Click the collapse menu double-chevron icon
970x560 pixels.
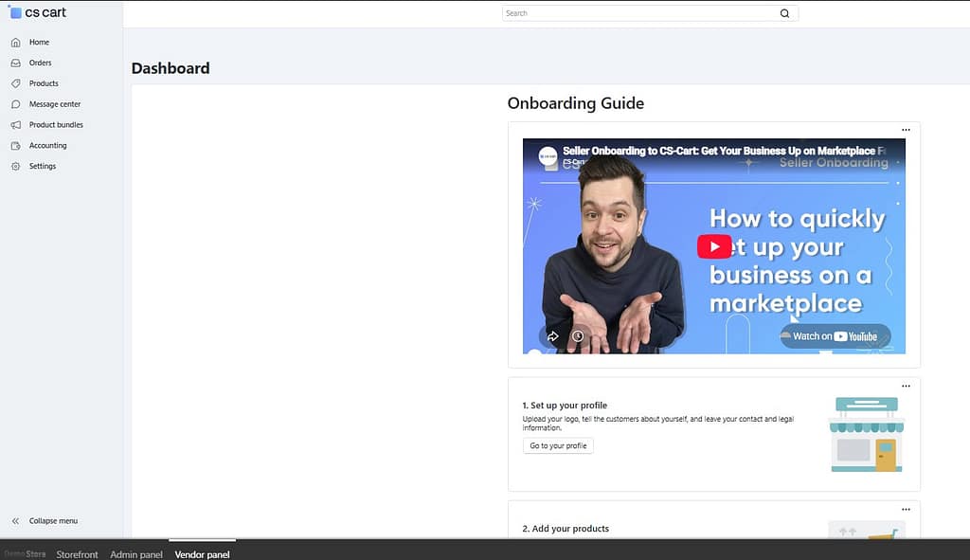coord(15,521)
